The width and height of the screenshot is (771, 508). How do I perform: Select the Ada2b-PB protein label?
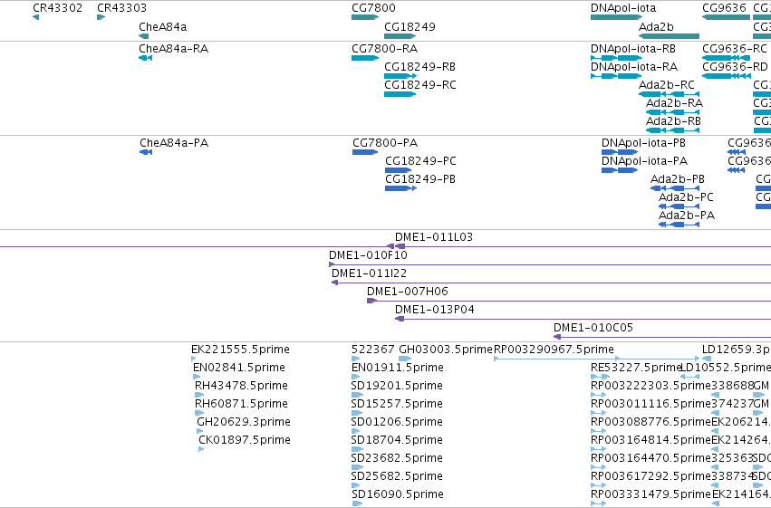(x=678, y=179)
